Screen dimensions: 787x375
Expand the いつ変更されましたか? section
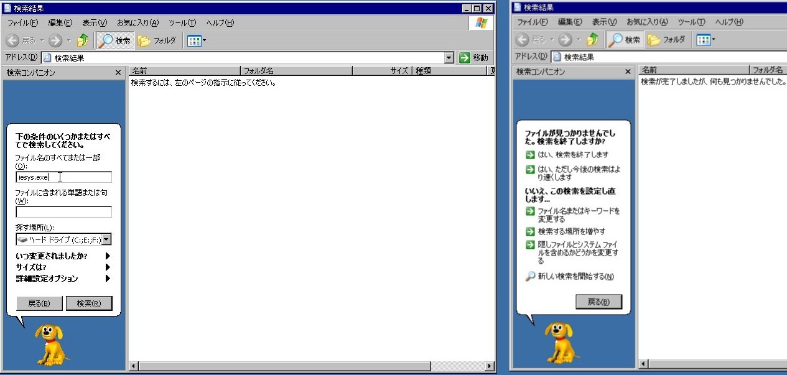pos(108,256)
